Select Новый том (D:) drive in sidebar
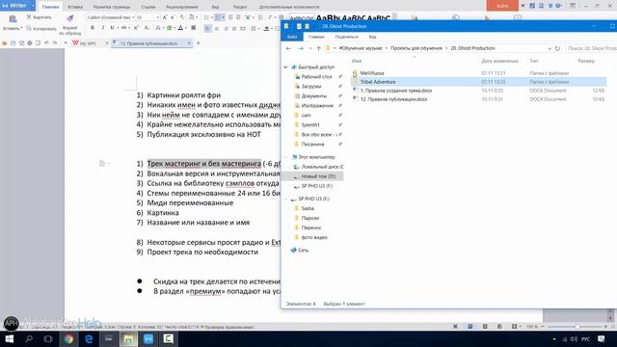 pyautogui.click(x=318, y=176)
